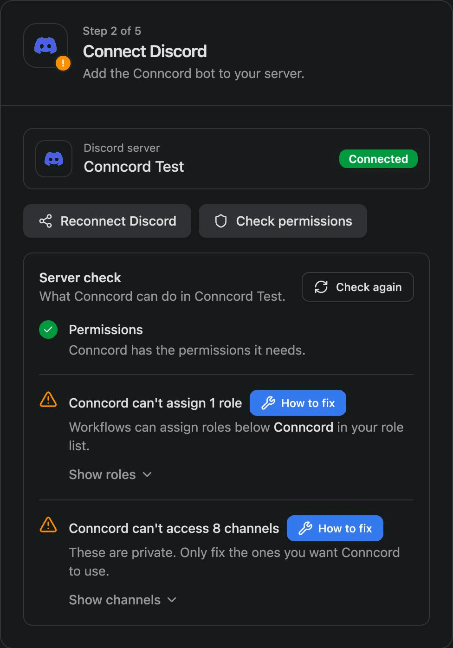Viewport: 453px width, 648px height.
Task: Click the share icon in Reconnect Discord
Action: tap(45, 221)
